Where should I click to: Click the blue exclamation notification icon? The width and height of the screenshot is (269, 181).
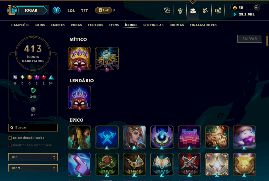(x=56, y=11)
